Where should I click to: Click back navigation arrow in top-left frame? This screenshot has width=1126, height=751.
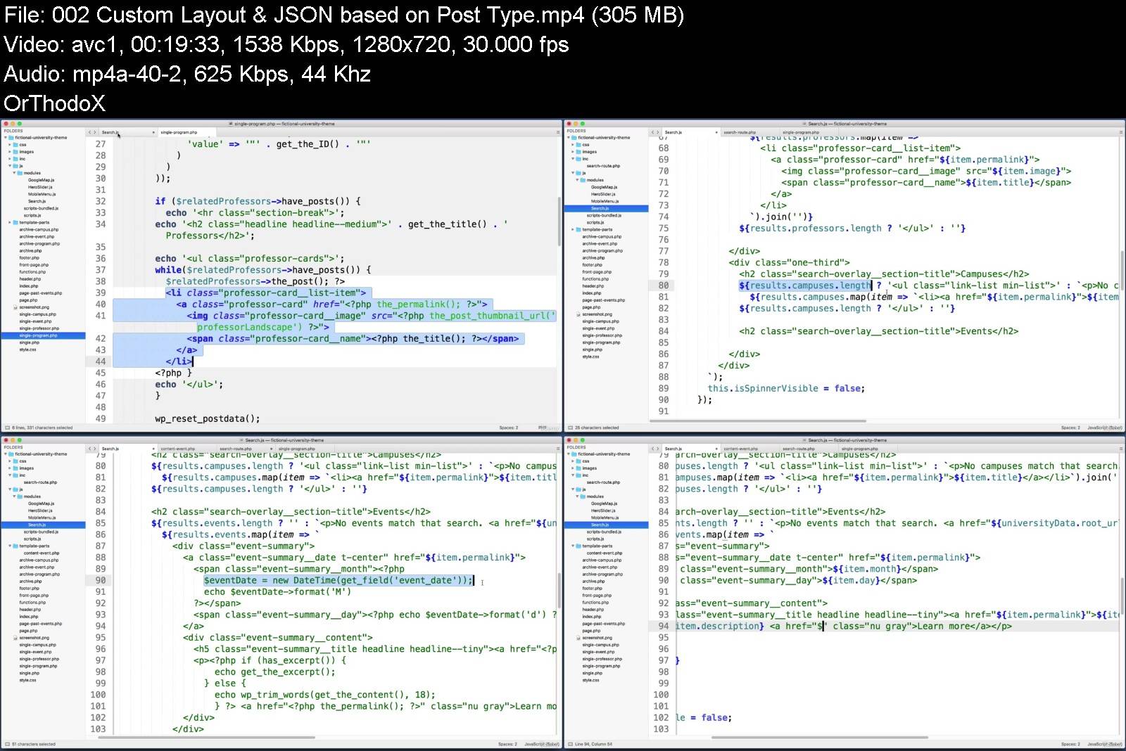(x=90, y=132)
